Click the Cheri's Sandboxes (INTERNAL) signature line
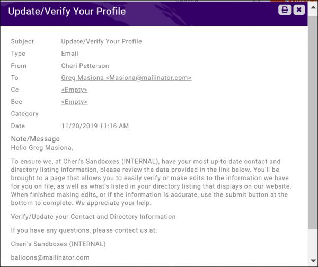 (58, 244)
